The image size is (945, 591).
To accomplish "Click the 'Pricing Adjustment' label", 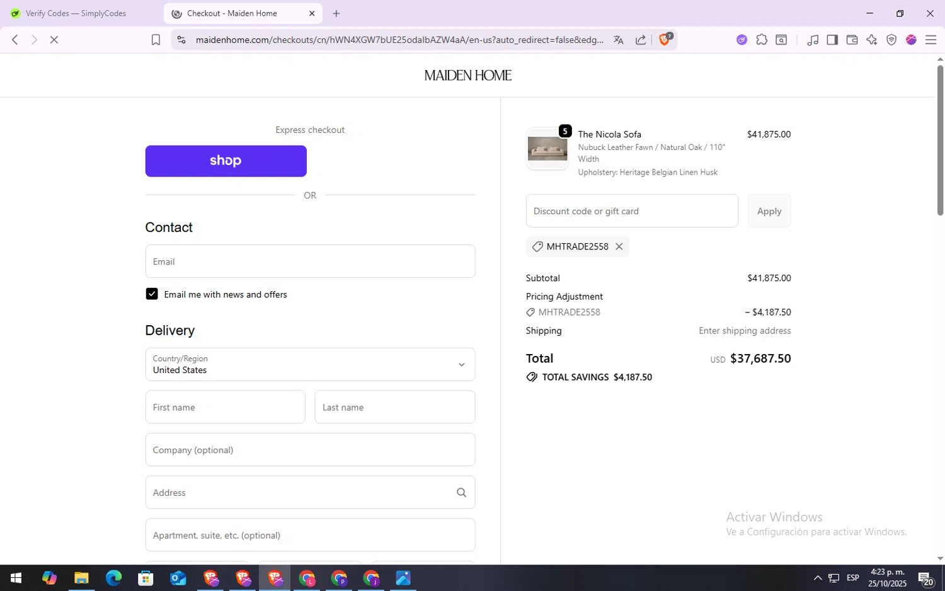I will click(564, 296).
